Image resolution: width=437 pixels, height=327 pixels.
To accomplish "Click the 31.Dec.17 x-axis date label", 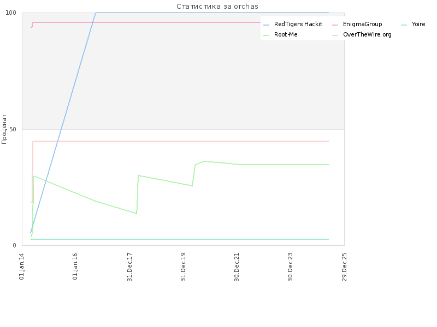I will click(129, 267).
